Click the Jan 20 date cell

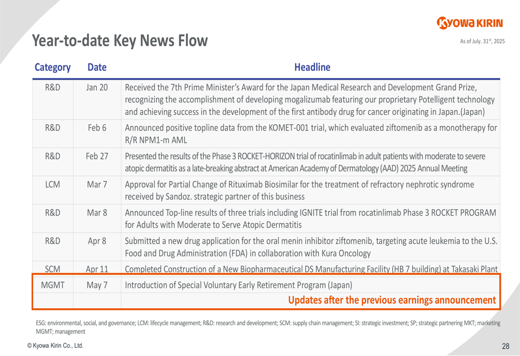97,87
